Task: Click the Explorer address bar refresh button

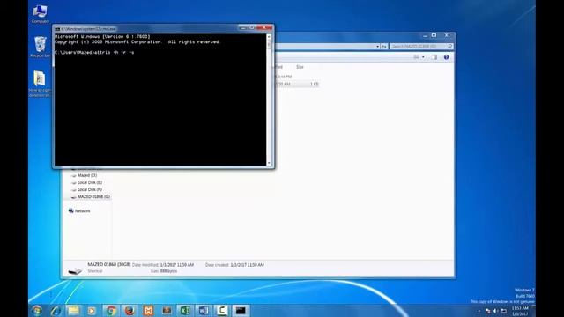Action: 384,47
